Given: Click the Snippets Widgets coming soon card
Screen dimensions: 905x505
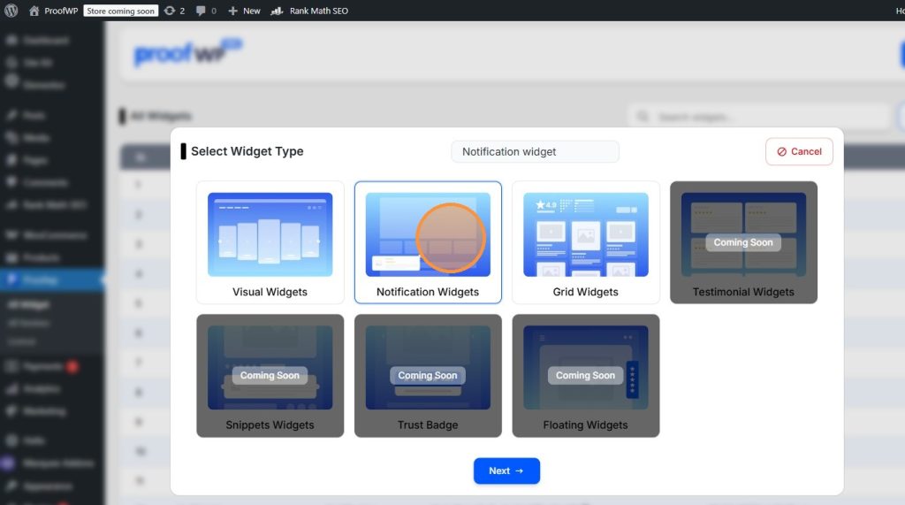Looking at the screenshot, I should click(x=270, y=376).
